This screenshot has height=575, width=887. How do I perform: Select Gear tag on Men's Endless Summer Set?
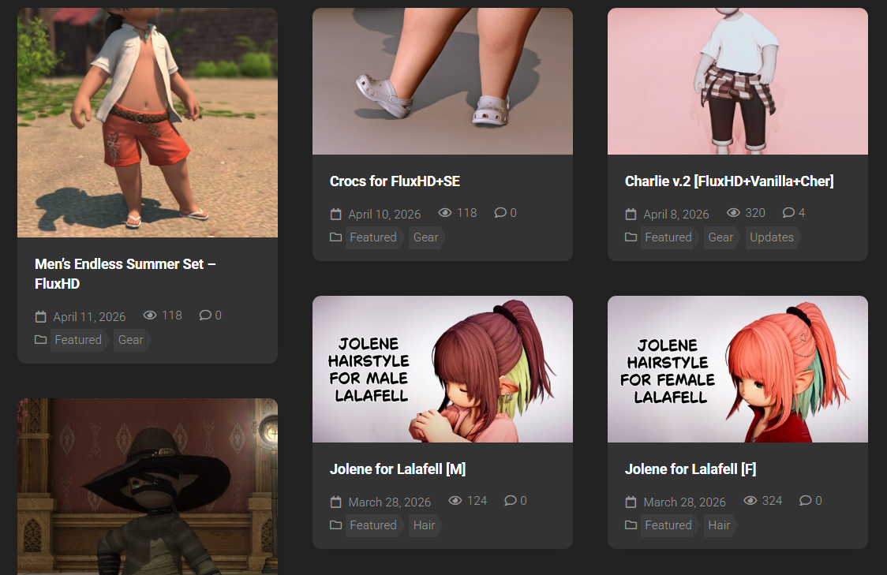pyautogui.click(x=131, y=340)
